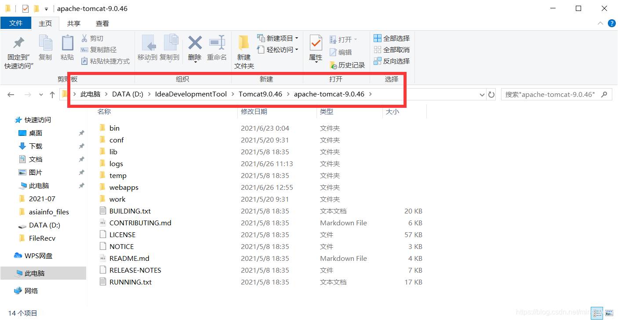Image resolution: width=618 pixels, height=320 pixels.
Task: Open the New item (新建项目) dropdown
Action: tap(278, 38)
